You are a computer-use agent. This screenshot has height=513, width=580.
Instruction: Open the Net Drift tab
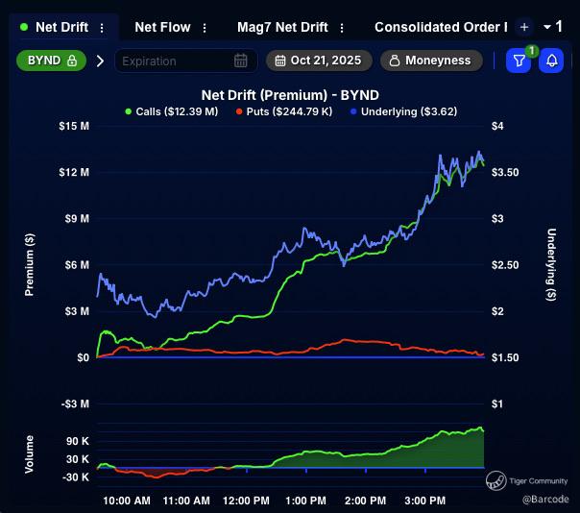[x=61, y=28]
